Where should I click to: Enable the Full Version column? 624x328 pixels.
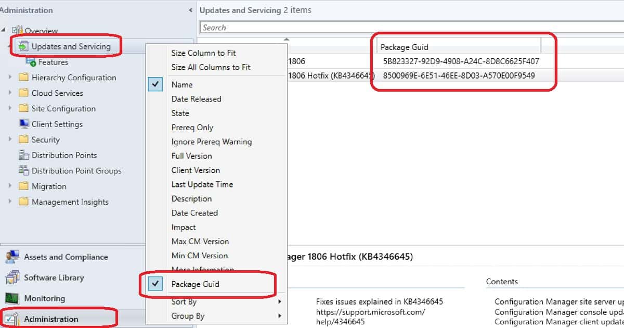[x=192, y=156]
